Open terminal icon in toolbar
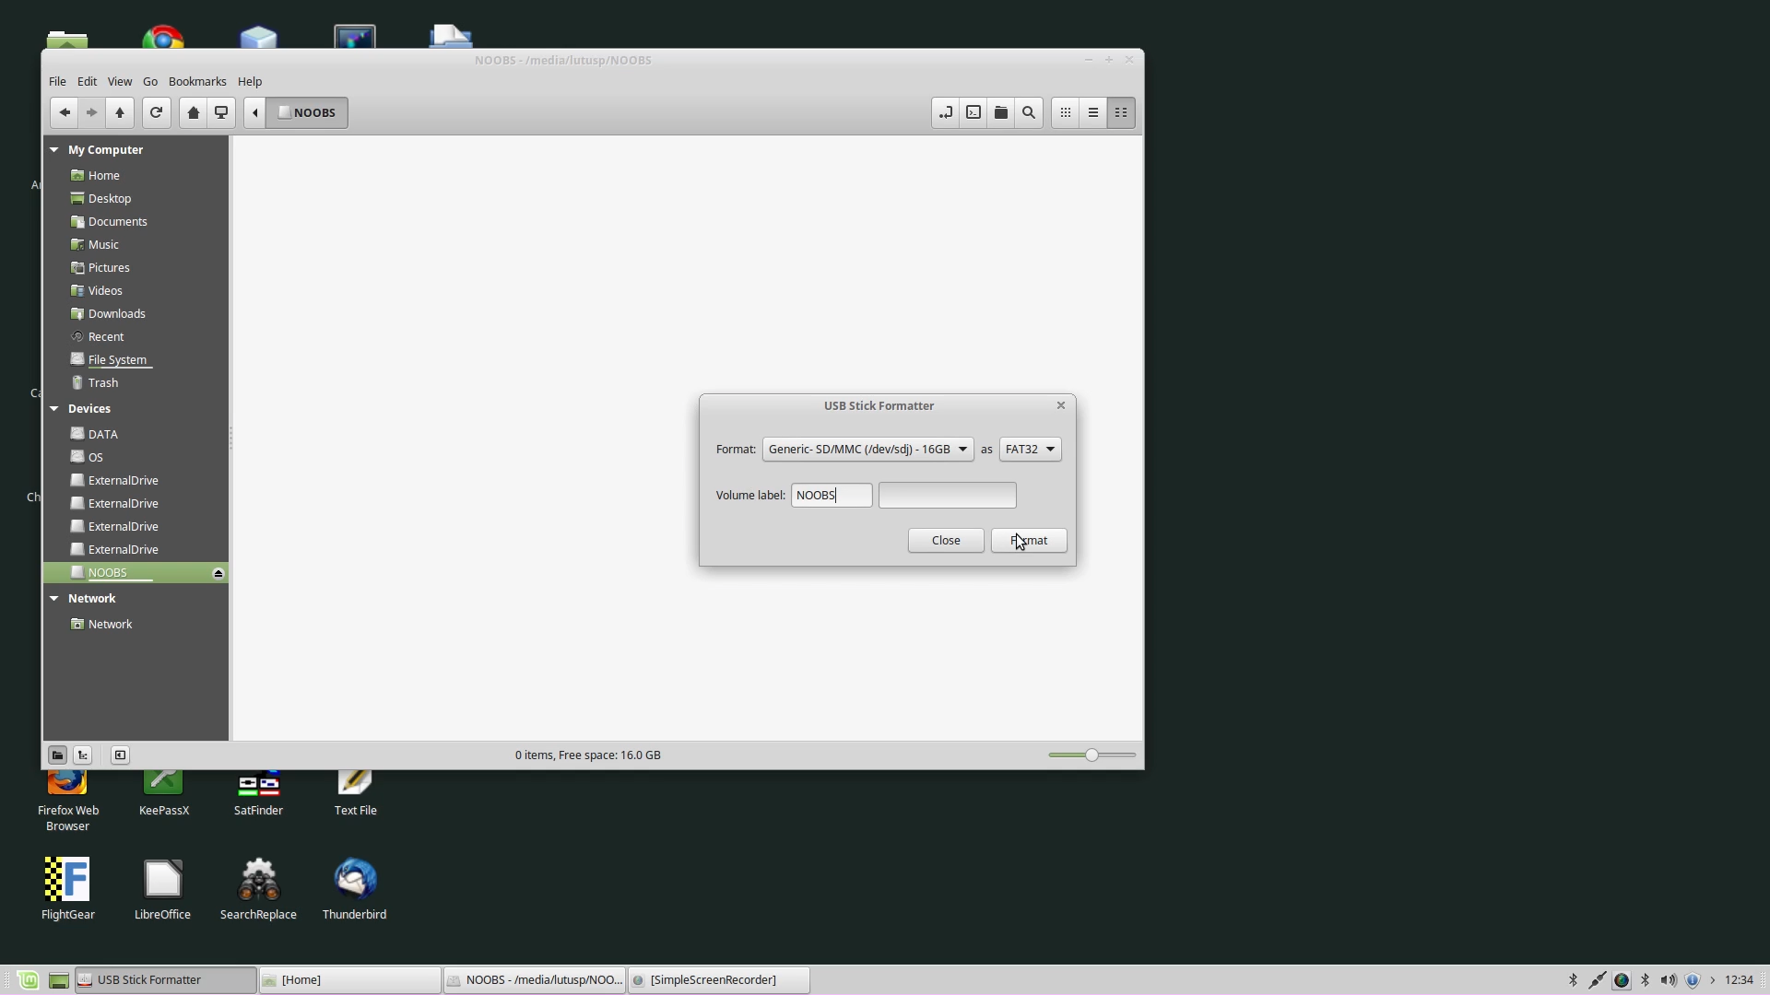Image resolution: width=1770 pixels, height=995 pixels. (x=973, y=112)
